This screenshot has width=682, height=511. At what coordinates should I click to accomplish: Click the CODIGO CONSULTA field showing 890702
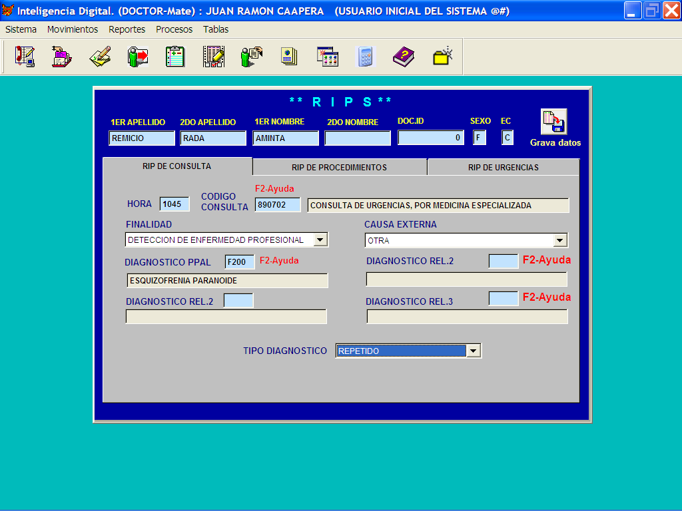(x=278, y=205)
